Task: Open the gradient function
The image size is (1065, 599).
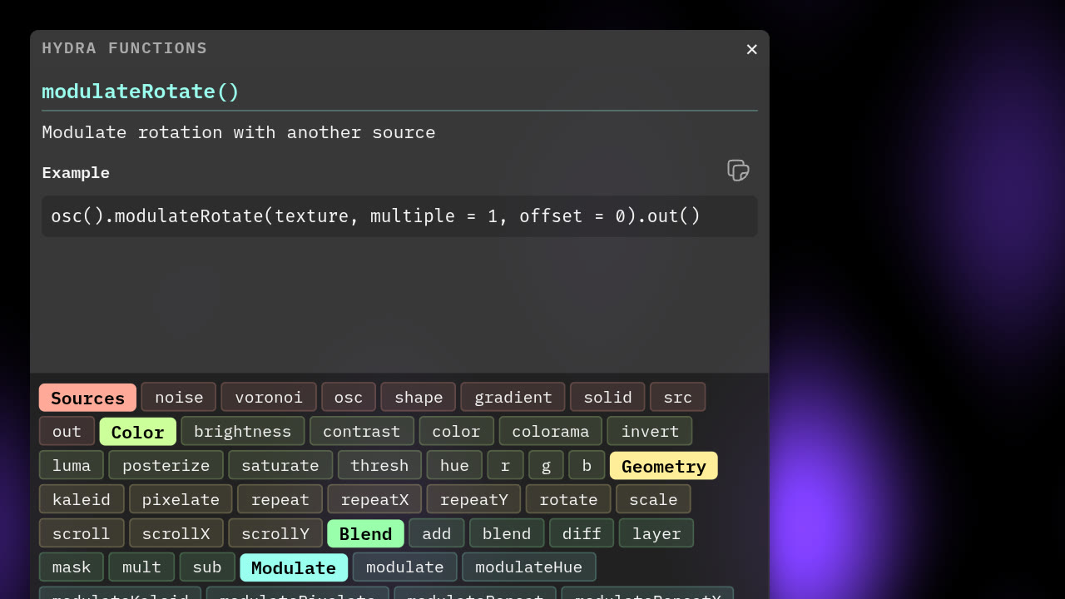Action: [513, 397]
